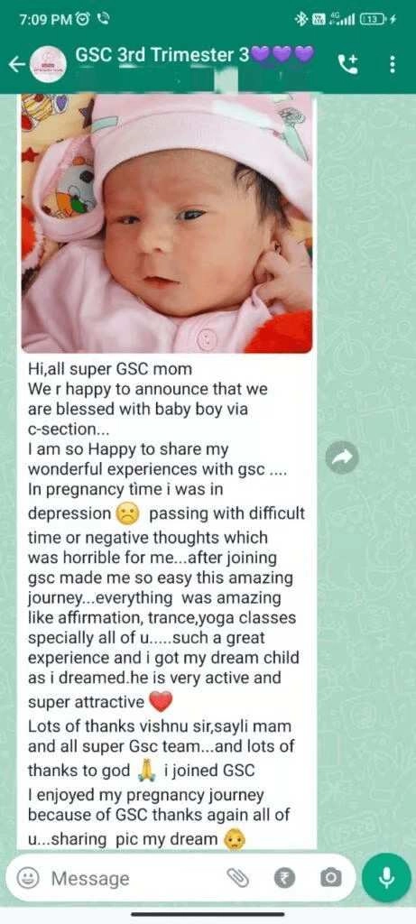This screenshot has height=924, width=416.
Task: Open camera from message bar
Action: click(x=330, y=879)
